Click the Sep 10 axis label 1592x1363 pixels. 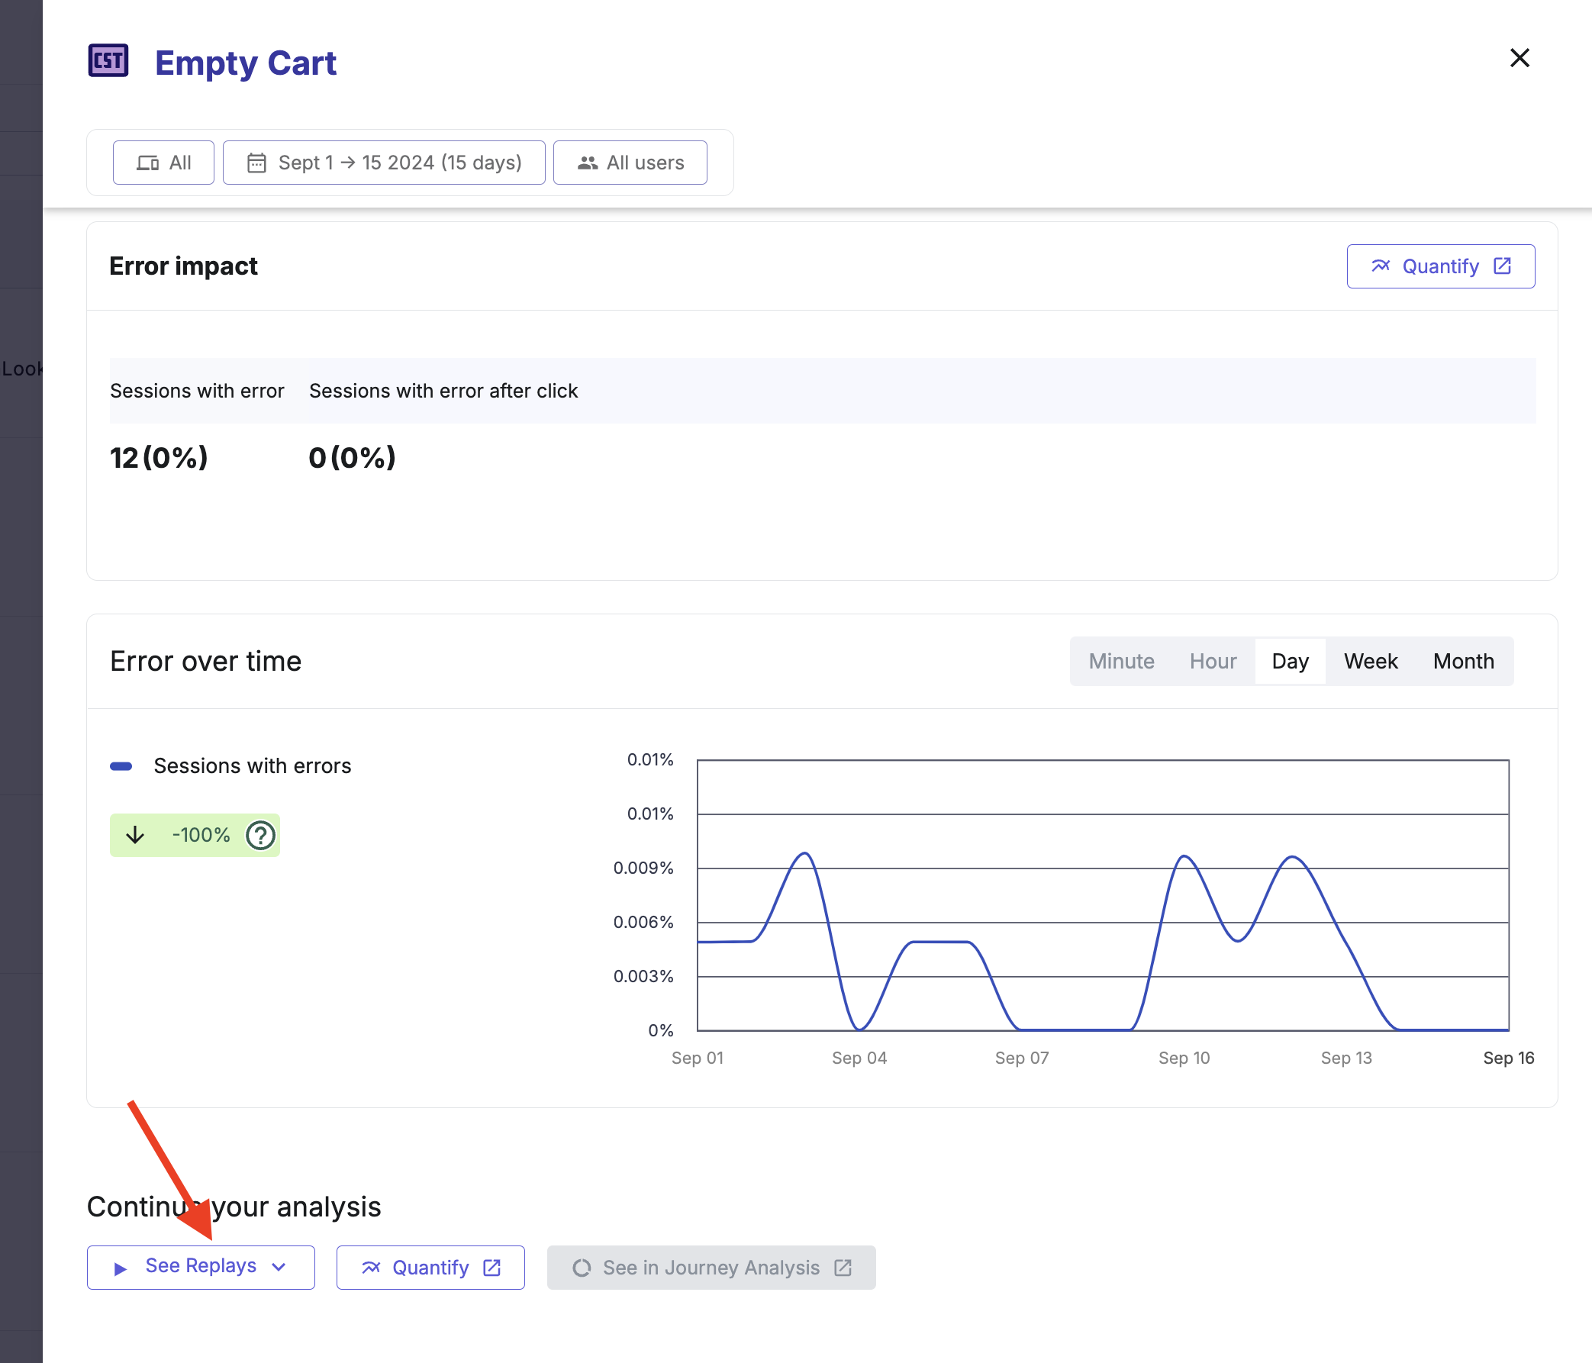[1184, 1058]
